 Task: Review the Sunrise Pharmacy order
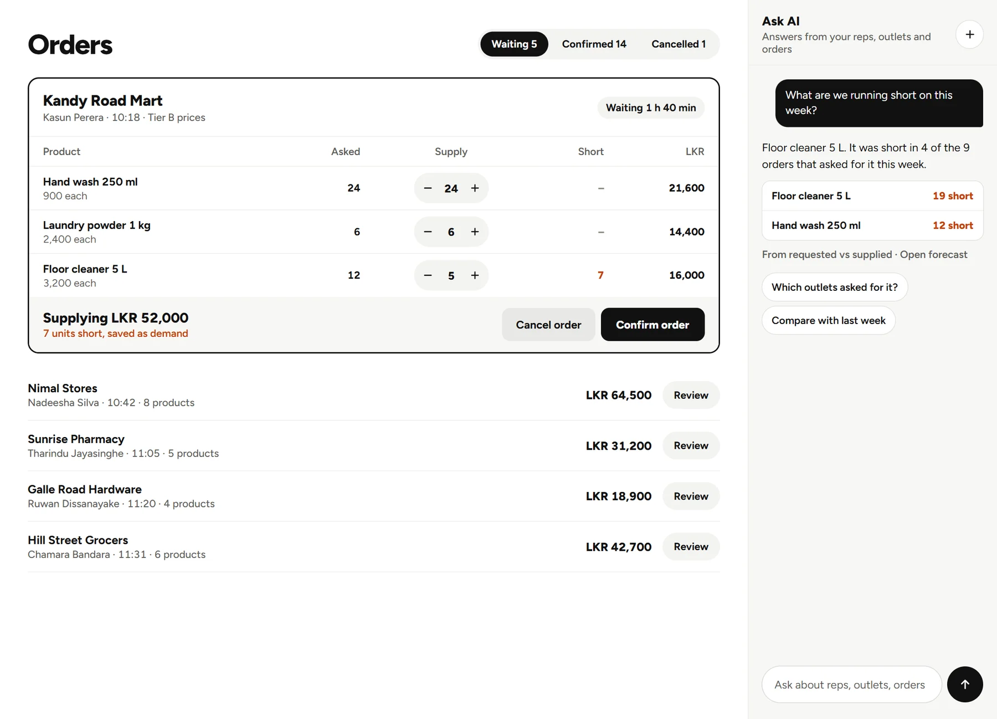[691, 445]
